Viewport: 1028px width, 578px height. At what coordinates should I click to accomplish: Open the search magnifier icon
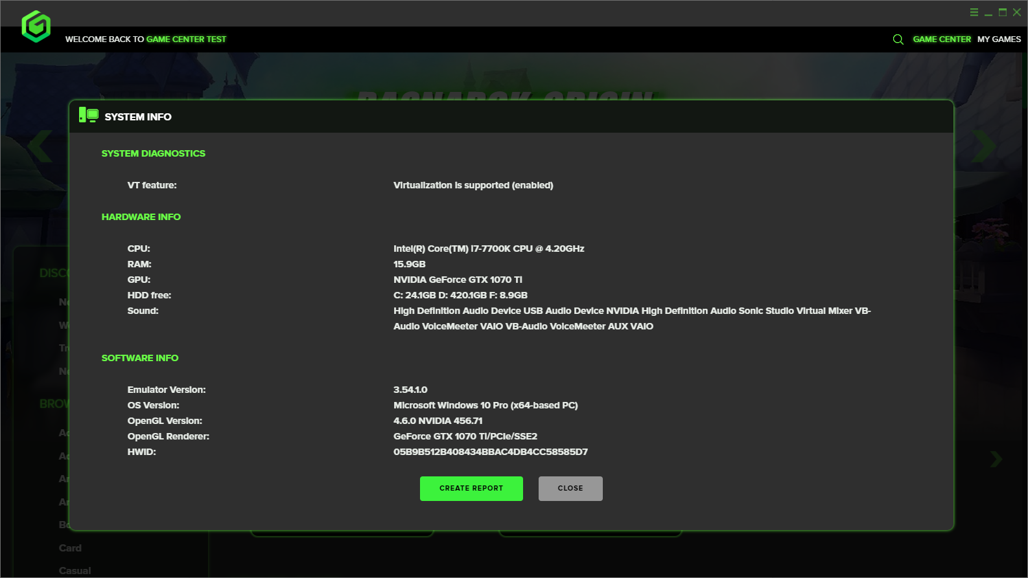coord(898,39)
